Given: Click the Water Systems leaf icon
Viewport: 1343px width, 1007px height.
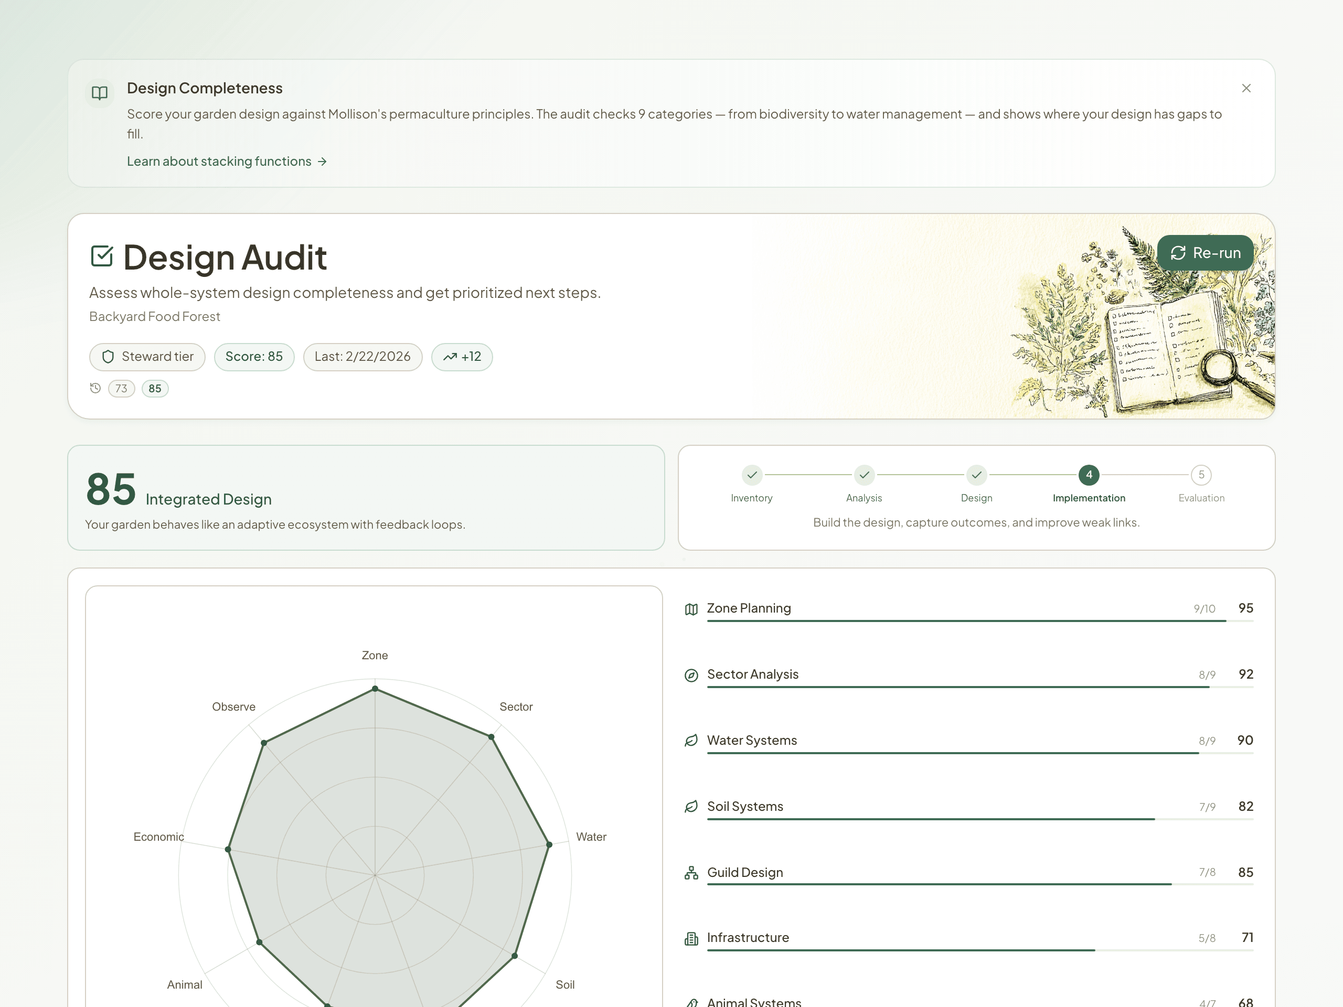Looking at the screenshot, I should point(691,741).
